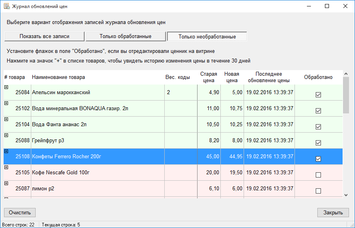Viewport: 355px width, 228px height.
Task: Filter by Только обработанные
Action: pyautogui.click(x=125, y=36)
